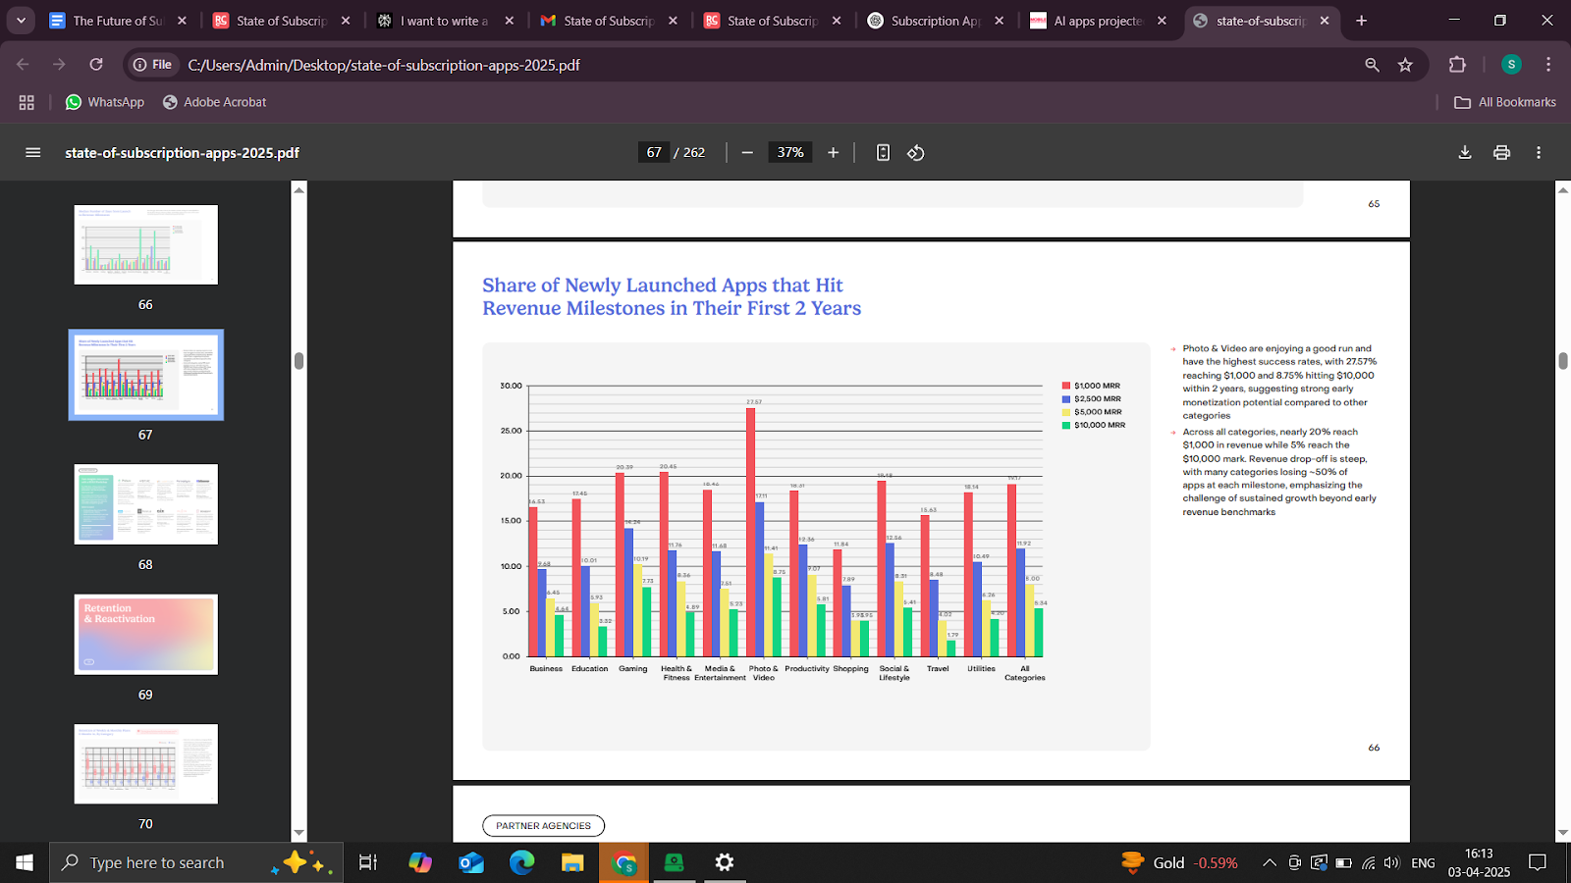1571x883 pixels.
Task: Click the thumbnail panel scrollbar handle
Action: pyautogui.click(x=298, y=360)
